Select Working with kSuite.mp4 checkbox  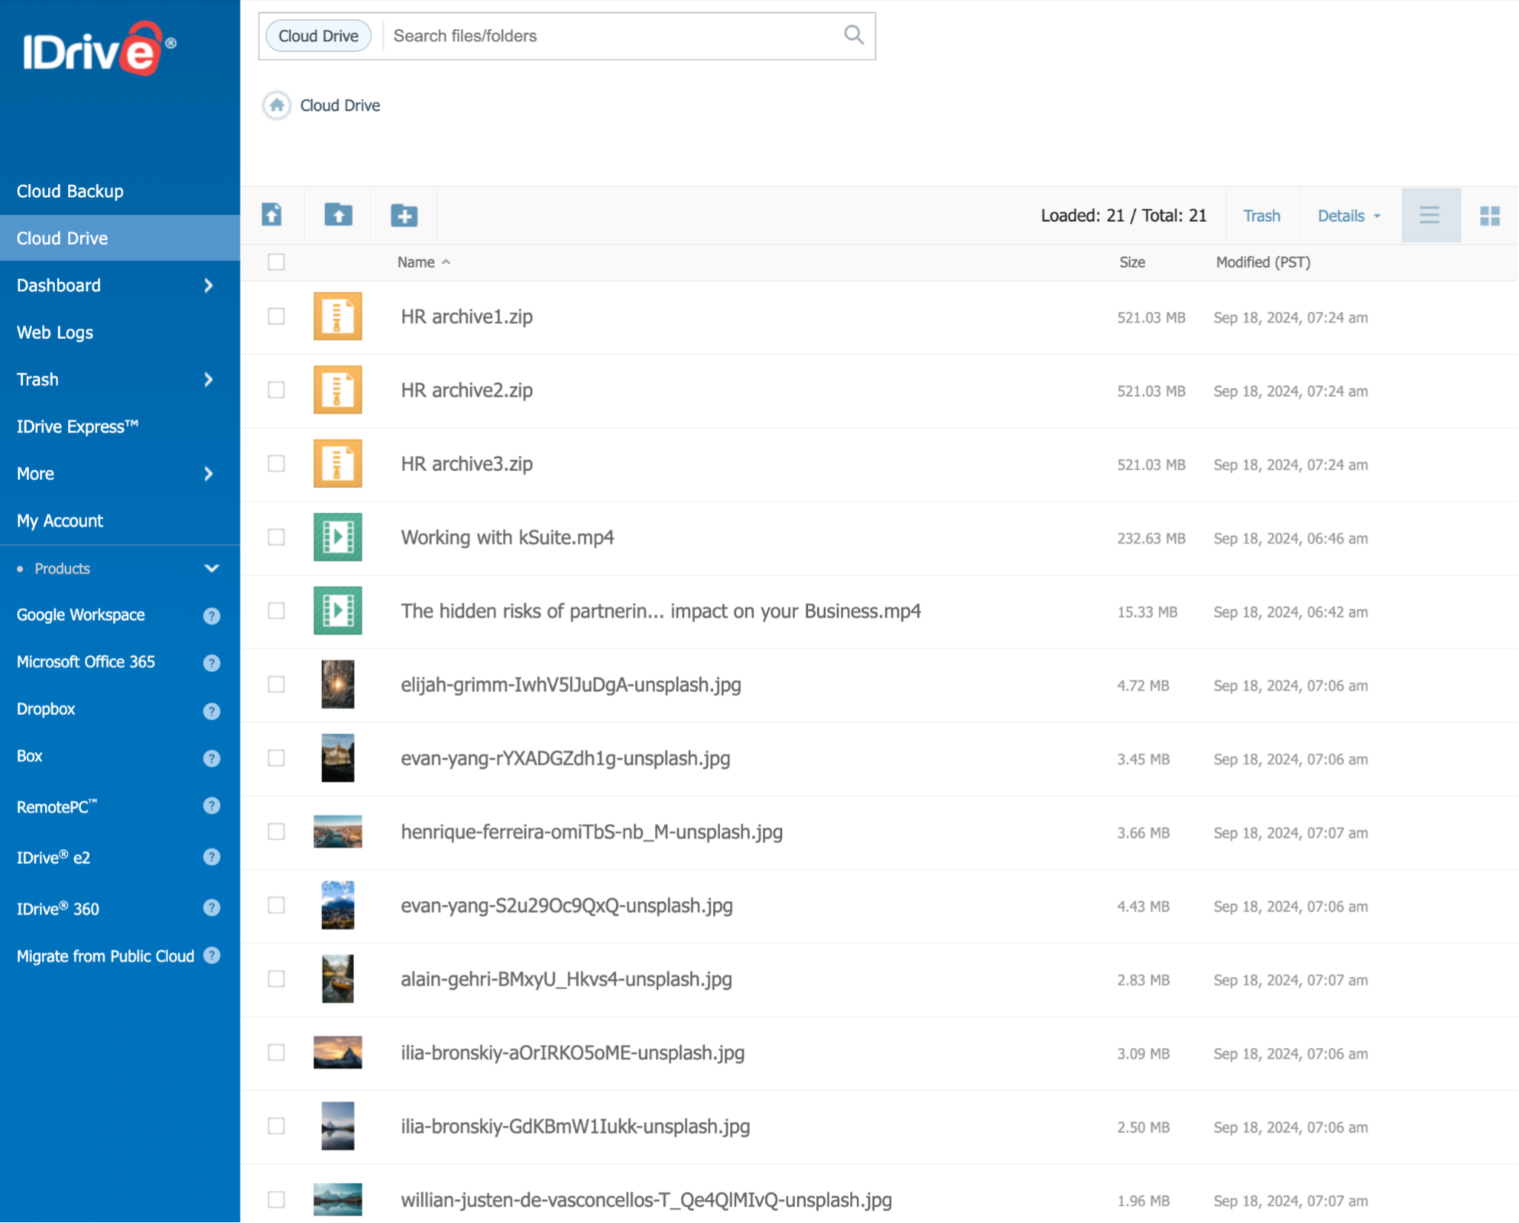276,537
